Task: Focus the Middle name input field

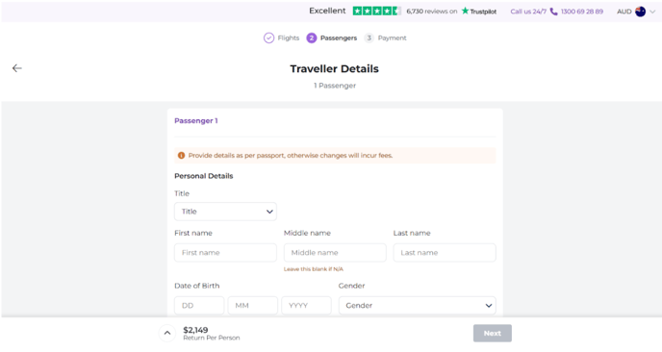Action: (x=335, y=252)
